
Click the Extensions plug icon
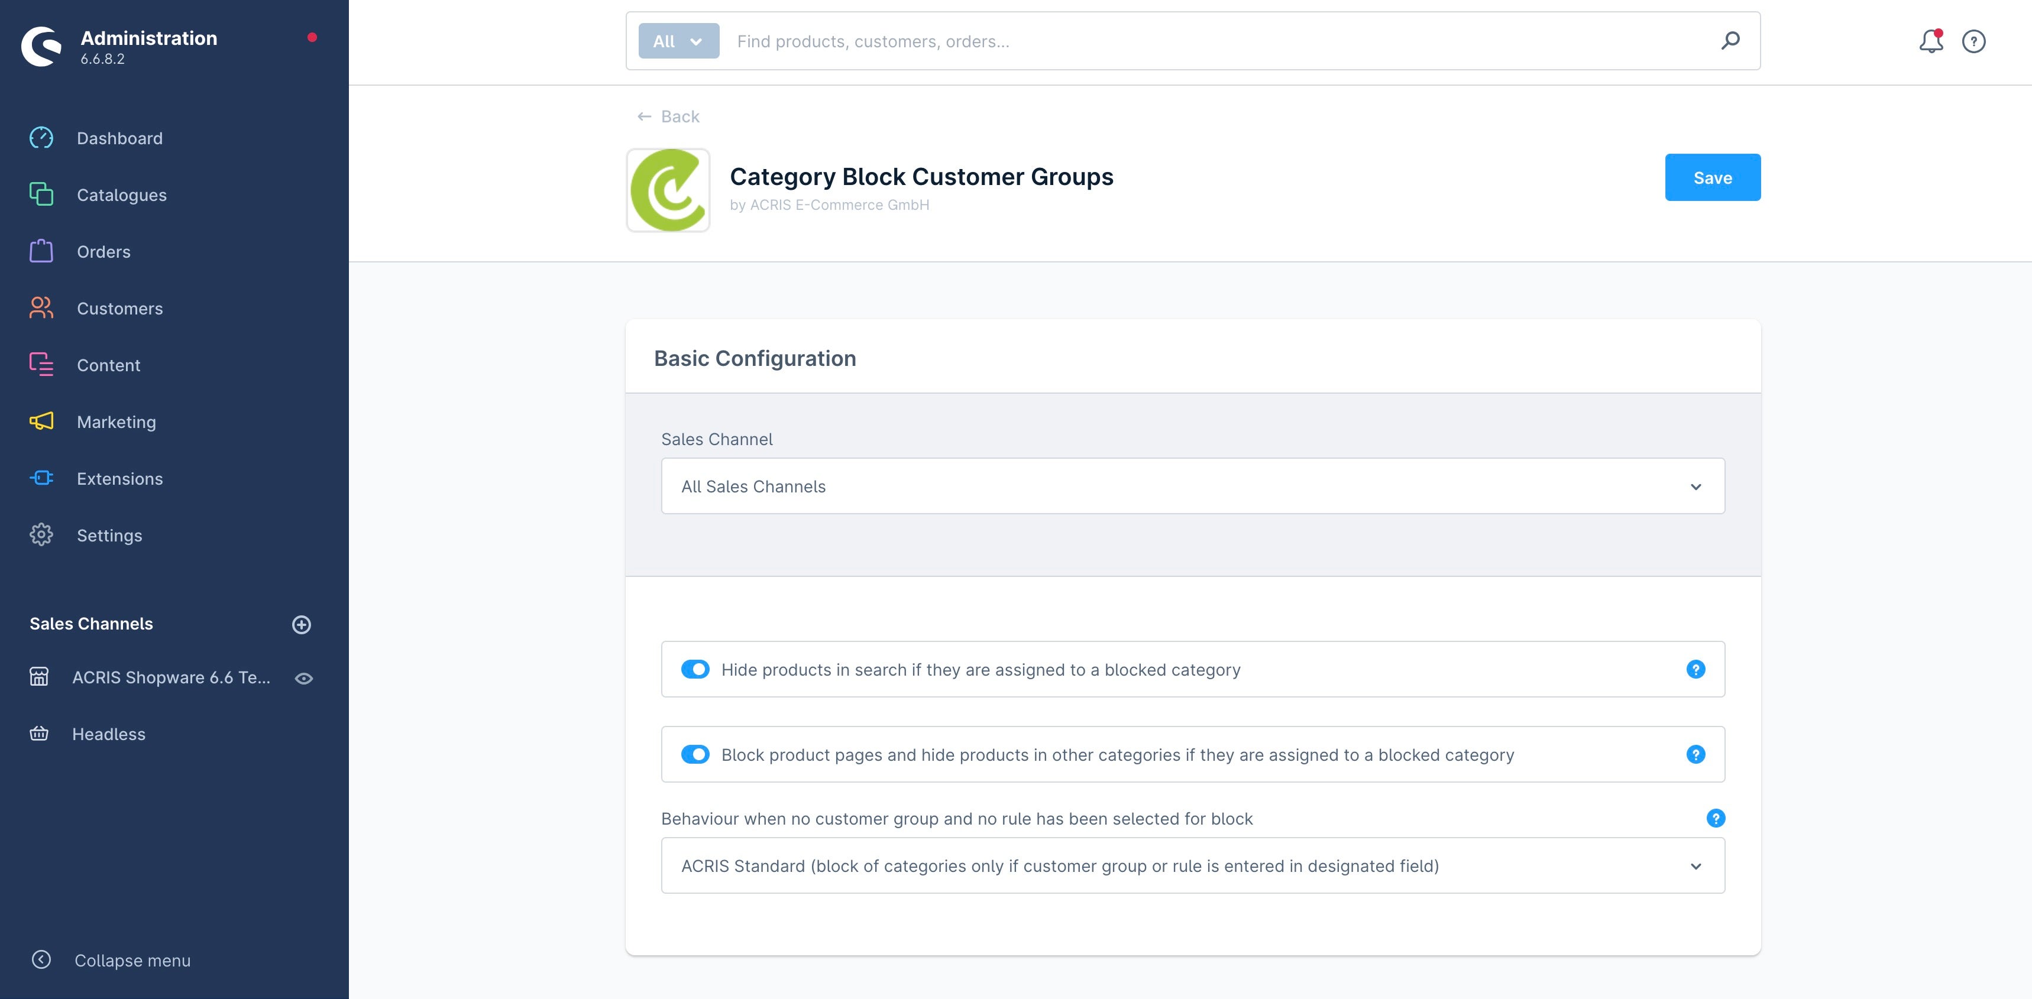point(41,478)
